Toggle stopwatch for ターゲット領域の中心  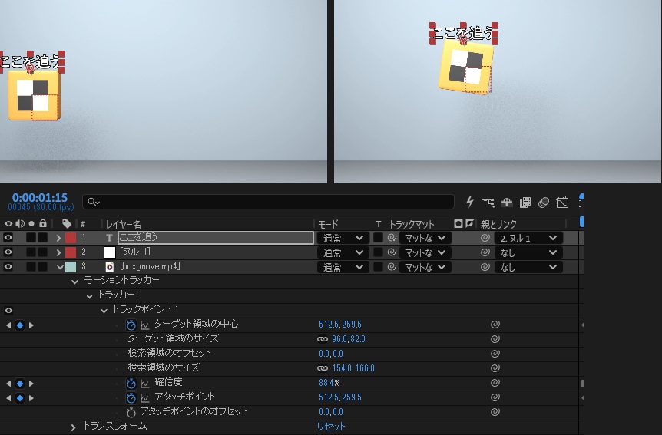point(131,325)
